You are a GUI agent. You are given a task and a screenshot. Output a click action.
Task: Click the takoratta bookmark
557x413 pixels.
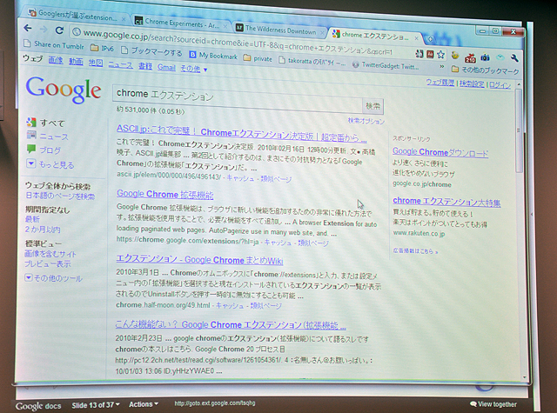[312, 62]
